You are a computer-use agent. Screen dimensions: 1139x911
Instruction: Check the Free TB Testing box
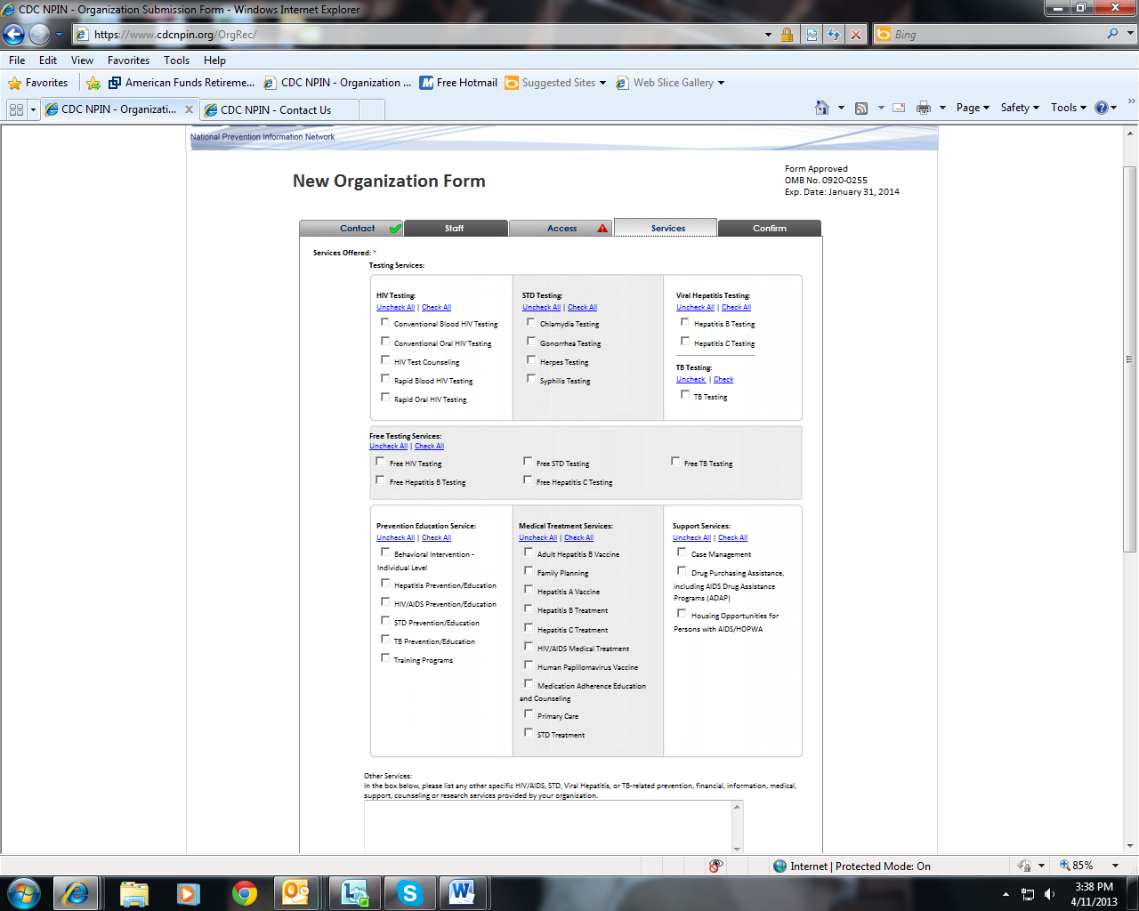point(675,462)
